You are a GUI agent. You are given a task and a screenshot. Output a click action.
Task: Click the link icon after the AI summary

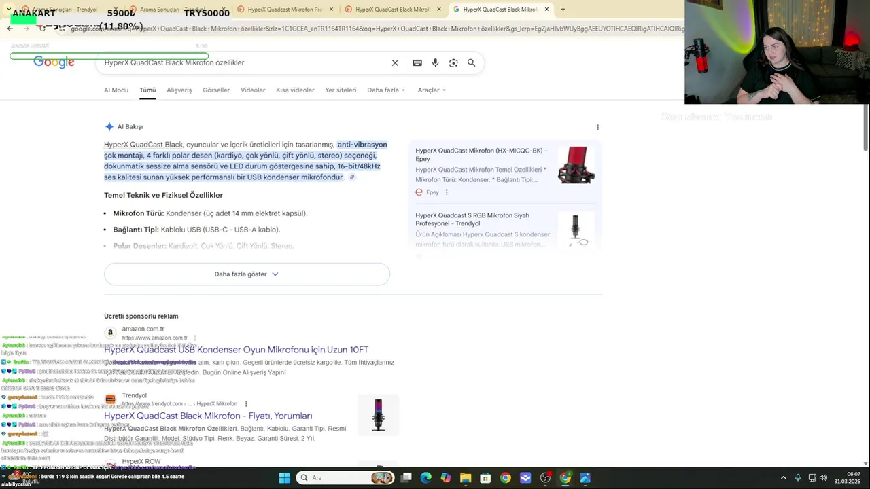click(352, 177)
